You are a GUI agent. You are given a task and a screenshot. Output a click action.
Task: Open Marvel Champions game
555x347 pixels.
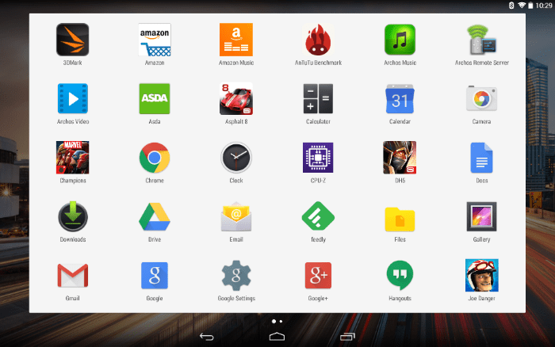click(73, 158)
